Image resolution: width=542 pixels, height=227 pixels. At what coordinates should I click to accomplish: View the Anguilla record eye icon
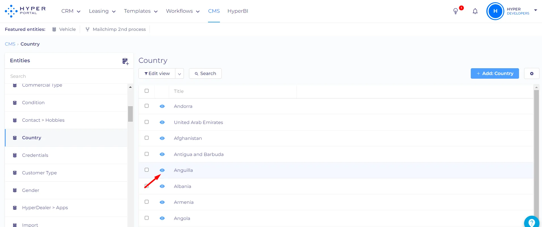[162, 170]
